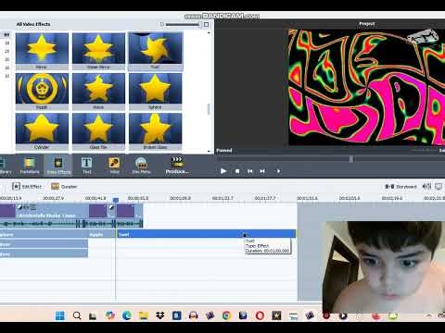Open File Explorer from taskbar
445x333 pixels.
click(x=143, y=315)
